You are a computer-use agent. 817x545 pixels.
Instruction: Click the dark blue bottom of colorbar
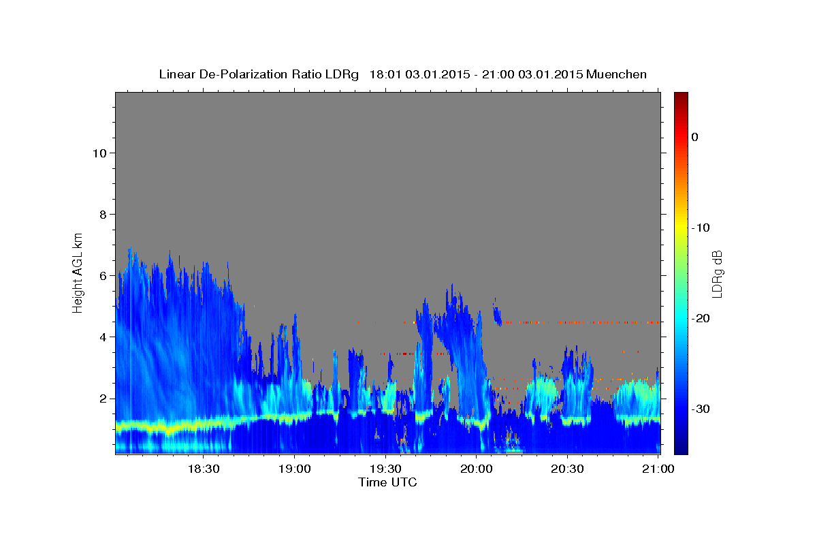click(x=681, y=446)
